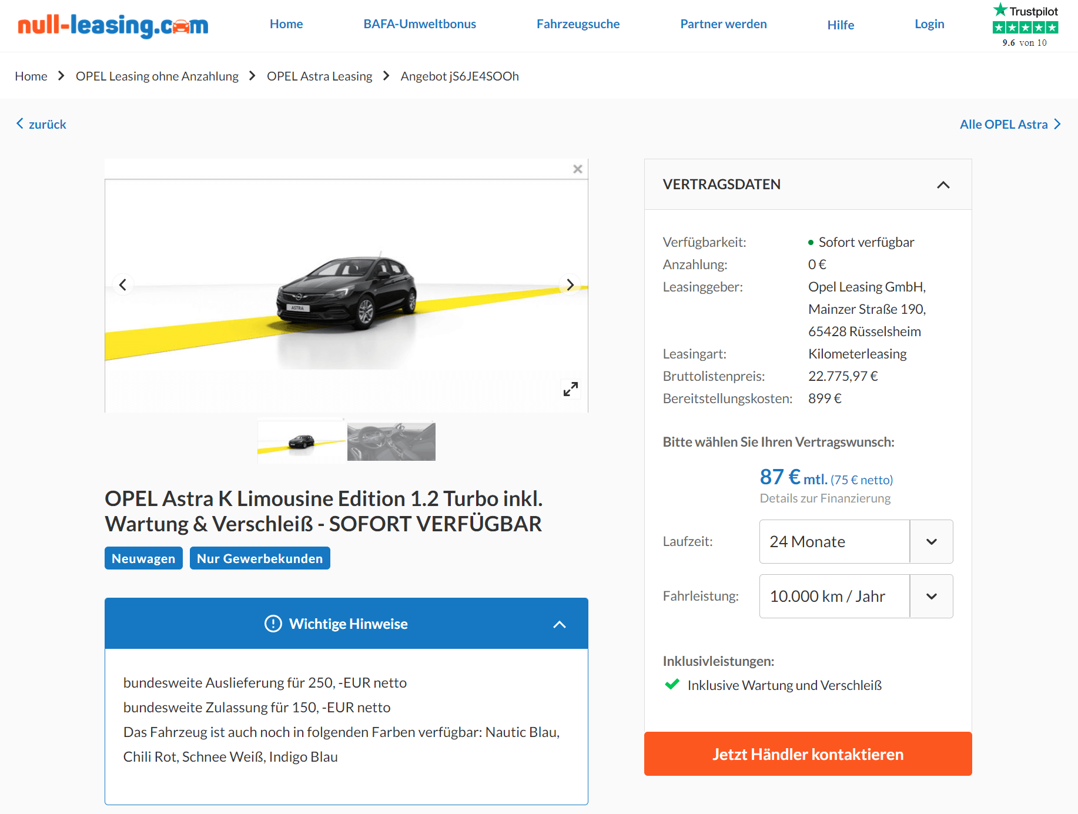Open OPEL Astra Leasing breadcrumb
Screen dimensions: 1078x814
(x=319, y=76)
